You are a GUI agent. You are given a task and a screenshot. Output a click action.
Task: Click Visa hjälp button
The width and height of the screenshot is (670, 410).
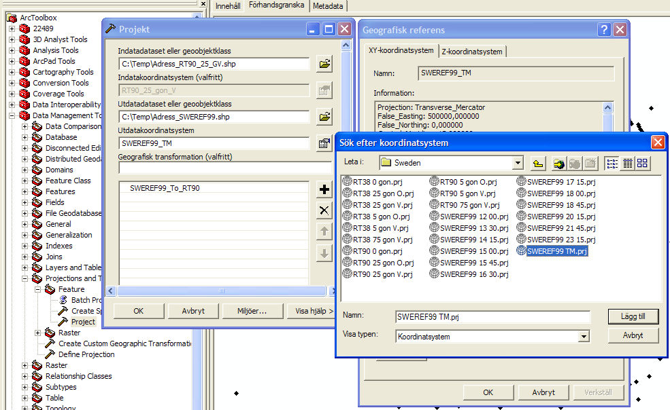point(312,311)
